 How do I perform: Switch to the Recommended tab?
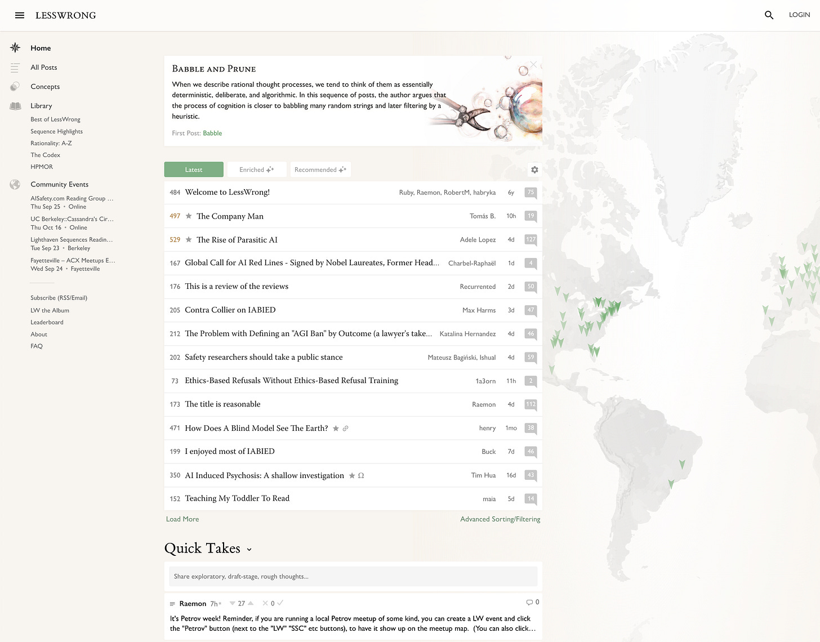pyautogui.click(x=320, y=170)
